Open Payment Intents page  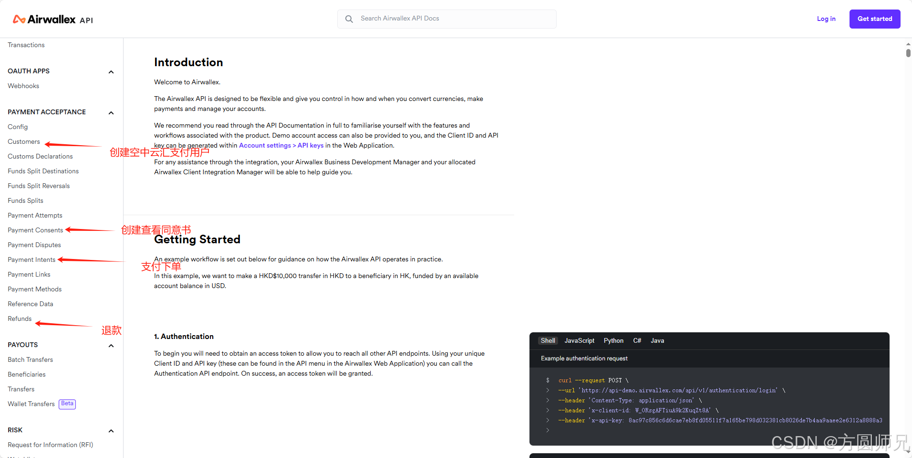31,259
